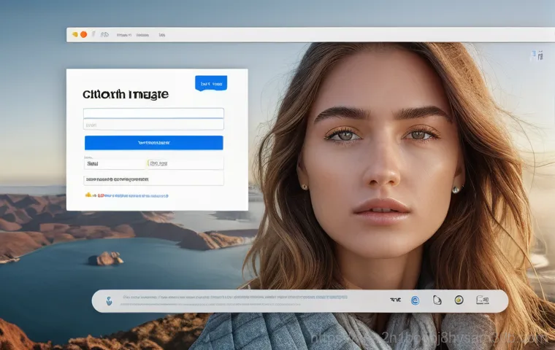Click the blue circular browser icon in bottom bar

(415, 300)
